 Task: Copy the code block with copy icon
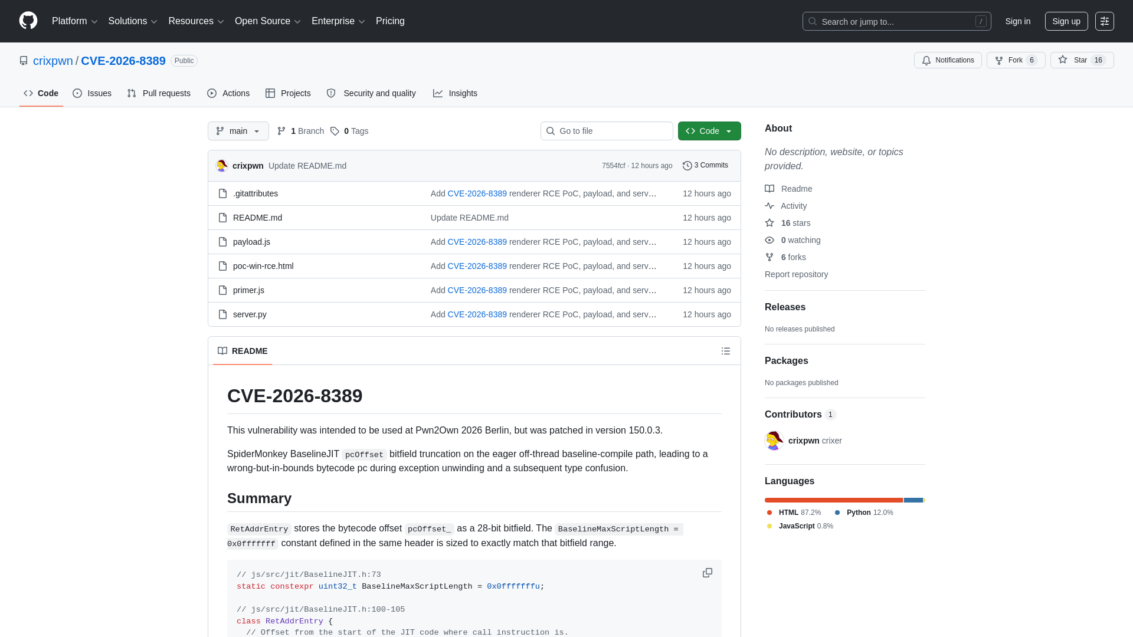point(708,573)
